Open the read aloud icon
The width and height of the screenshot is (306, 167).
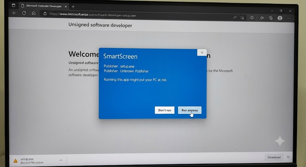235,18
